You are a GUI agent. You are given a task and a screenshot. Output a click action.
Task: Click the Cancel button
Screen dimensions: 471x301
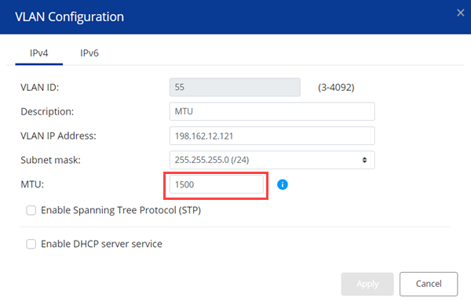[x=429, y=284]
